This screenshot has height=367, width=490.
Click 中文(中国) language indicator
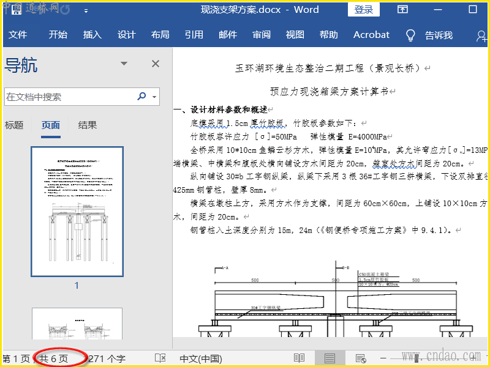pos(201,358)
